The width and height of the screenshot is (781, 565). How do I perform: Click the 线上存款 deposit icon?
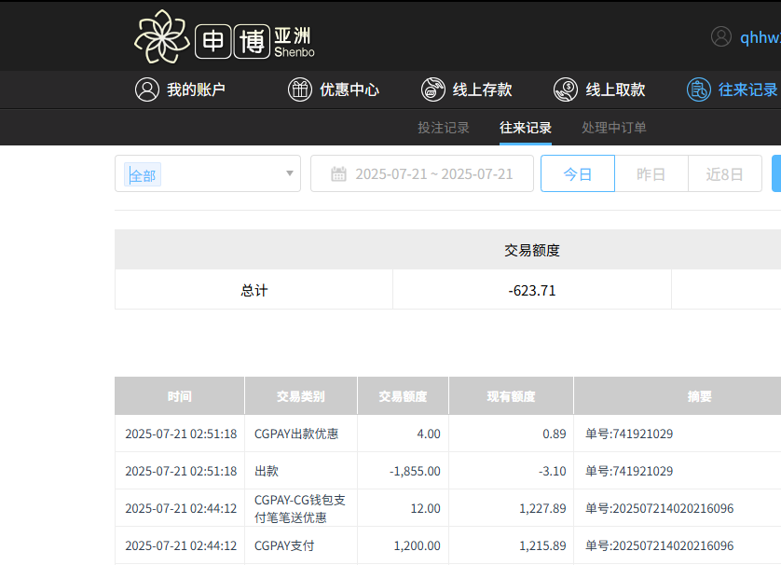434,90
